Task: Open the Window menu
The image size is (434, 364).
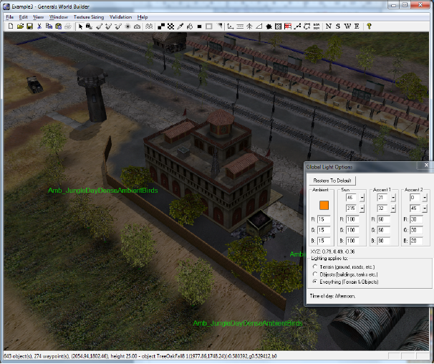Action: coord(59,16)
